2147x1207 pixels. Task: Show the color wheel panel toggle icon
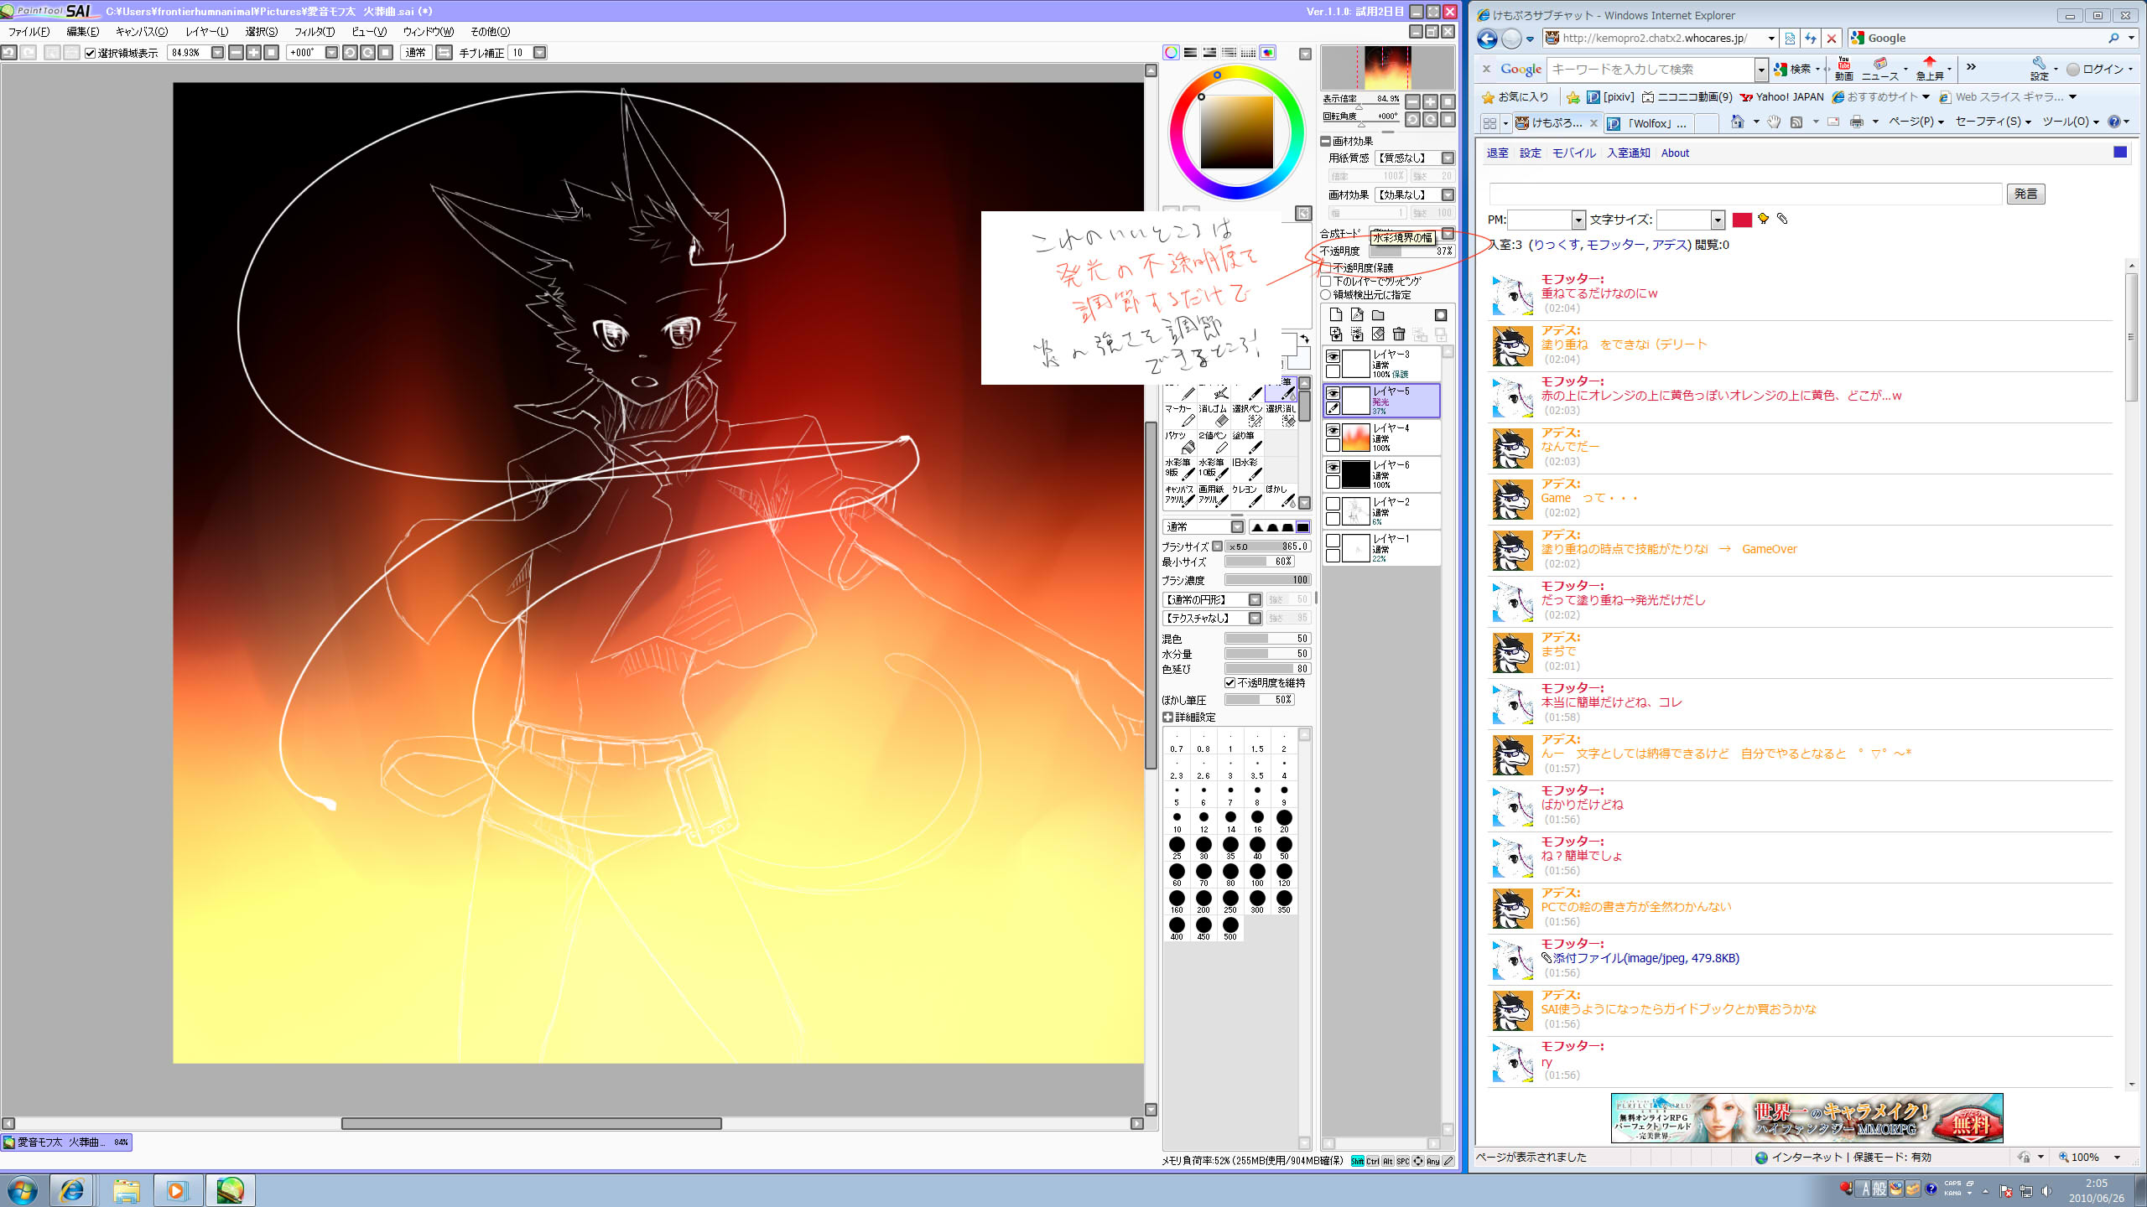click(x=1171, y=52)
